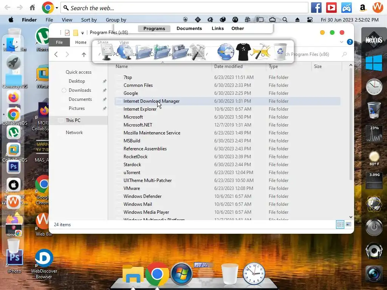Sort by Name column header
This screenshot has height=290, width=387.
(x=122, y=66)
